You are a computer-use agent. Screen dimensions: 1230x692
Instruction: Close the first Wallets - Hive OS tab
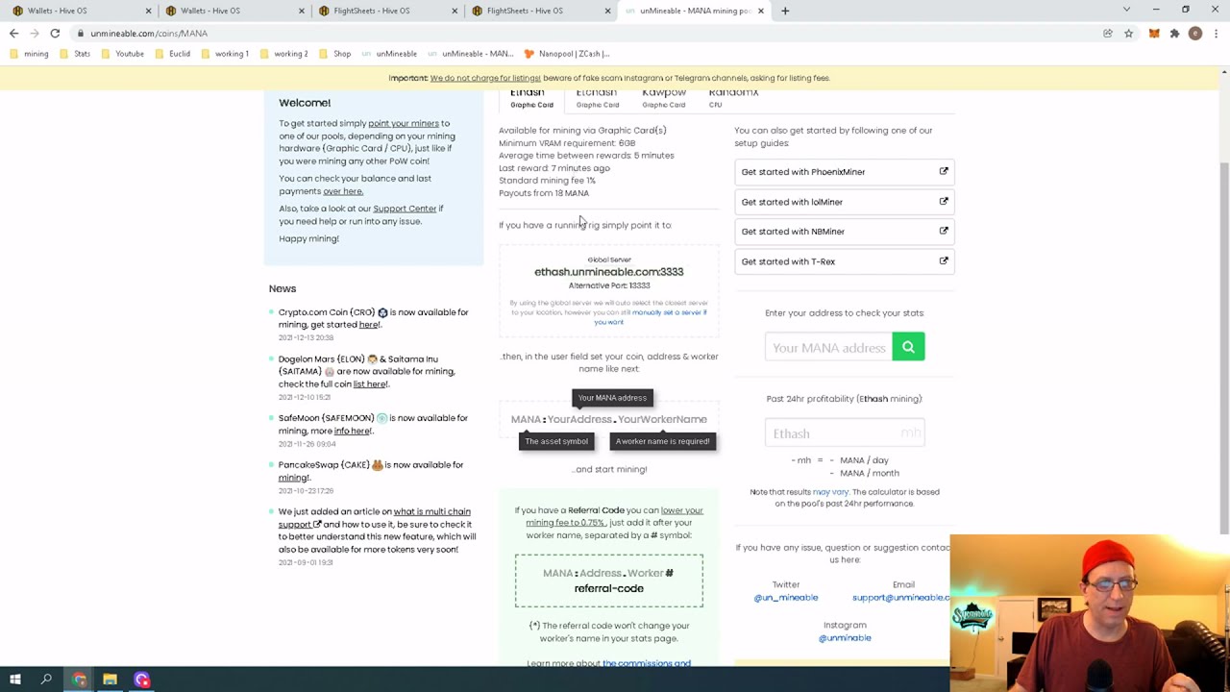point(148,11)
